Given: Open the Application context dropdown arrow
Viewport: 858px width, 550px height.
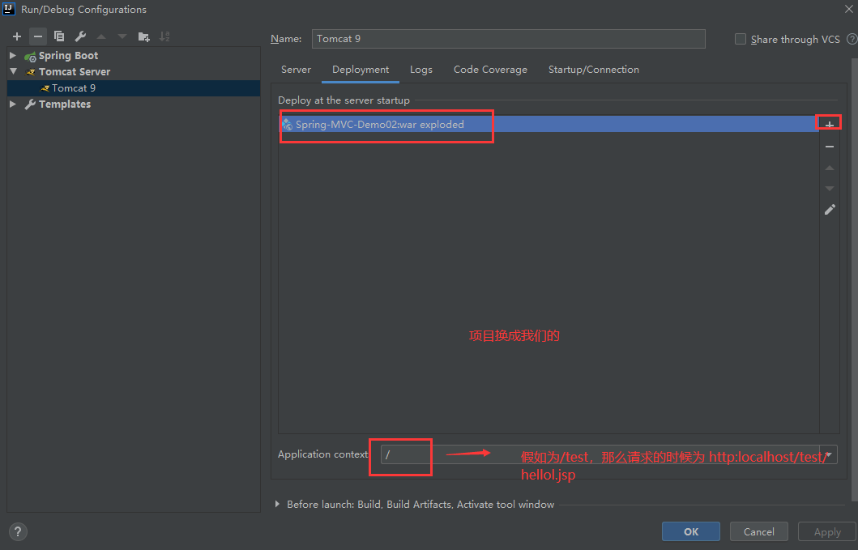Looking at the screenshot, I should (x=829, y=454).
